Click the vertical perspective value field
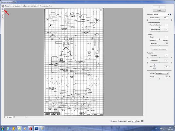This screenshot has width=175, height=131. point(166,55)
